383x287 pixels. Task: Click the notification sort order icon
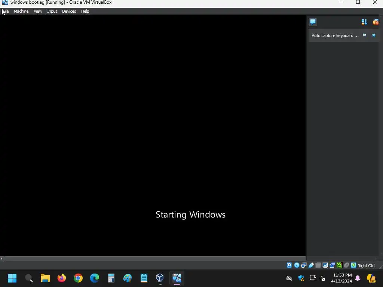pos(364,22)
